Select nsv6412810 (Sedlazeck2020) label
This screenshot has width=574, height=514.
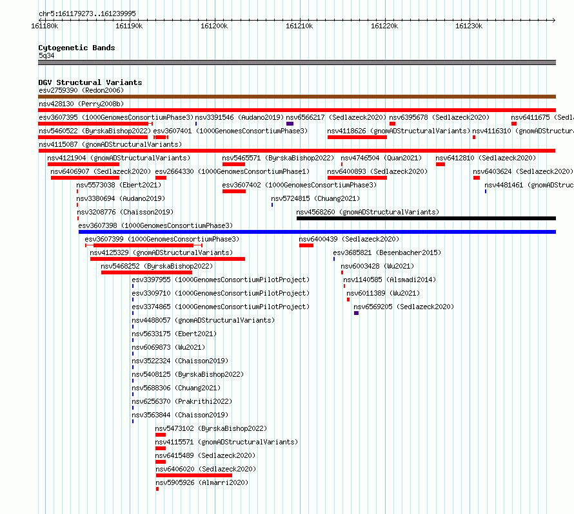point(486,158)
